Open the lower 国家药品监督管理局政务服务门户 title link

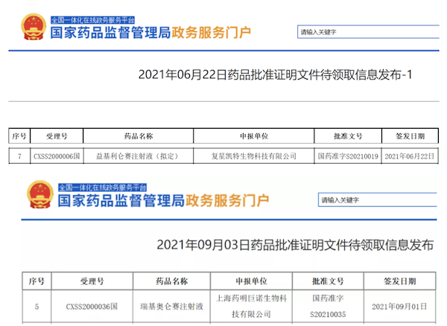(163, 200)
